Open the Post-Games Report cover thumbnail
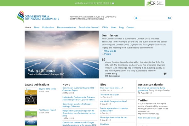 point(31,117)
